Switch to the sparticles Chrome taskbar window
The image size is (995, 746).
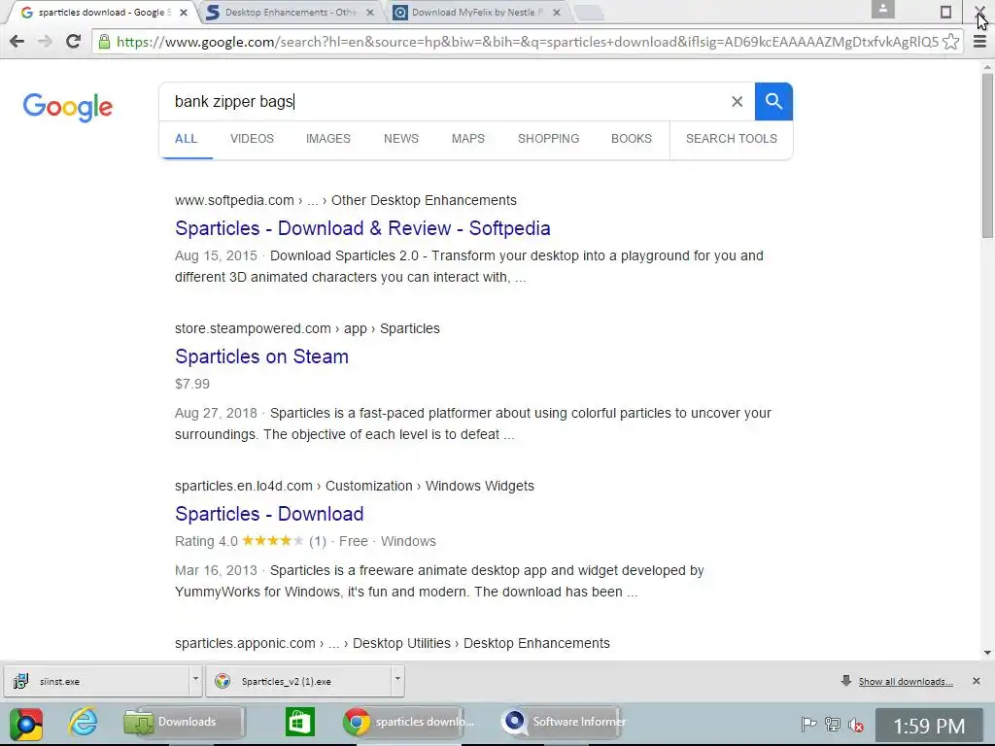coord(409,722)
